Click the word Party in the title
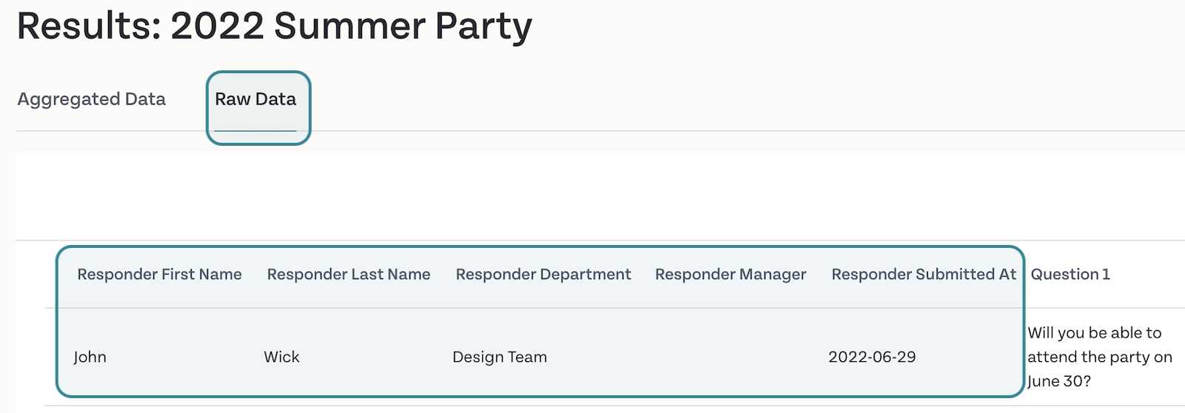Image resolution: width=1185 pixels, height=413 pixels. click(x=484, y=26)
